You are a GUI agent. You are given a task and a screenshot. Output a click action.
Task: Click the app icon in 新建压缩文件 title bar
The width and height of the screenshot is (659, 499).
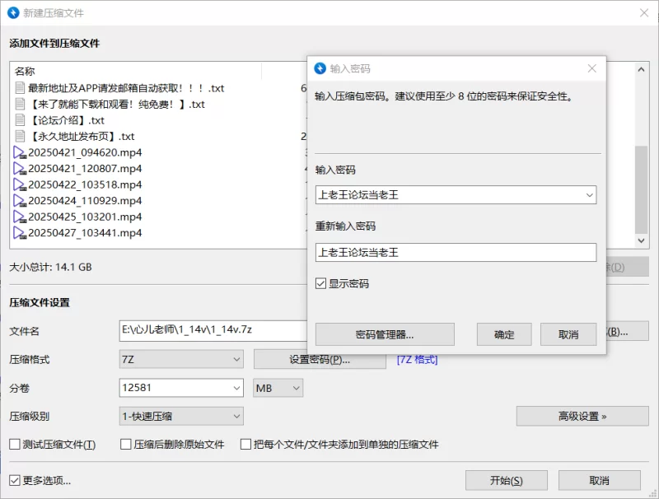(14, 13)
